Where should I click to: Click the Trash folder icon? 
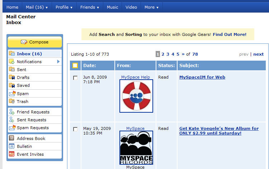12,101
